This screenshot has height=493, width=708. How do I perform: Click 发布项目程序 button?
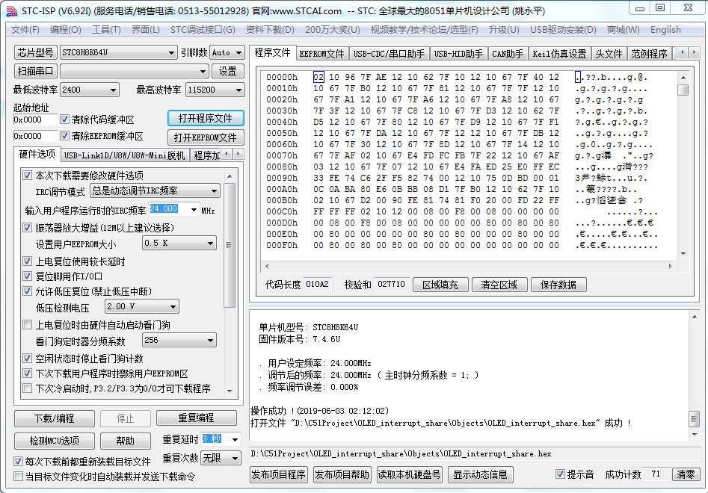(279, 474)
